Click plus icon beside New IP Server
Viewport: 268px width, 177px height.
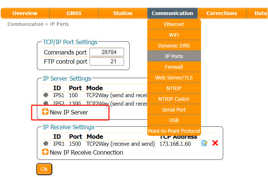click(45, 112)
